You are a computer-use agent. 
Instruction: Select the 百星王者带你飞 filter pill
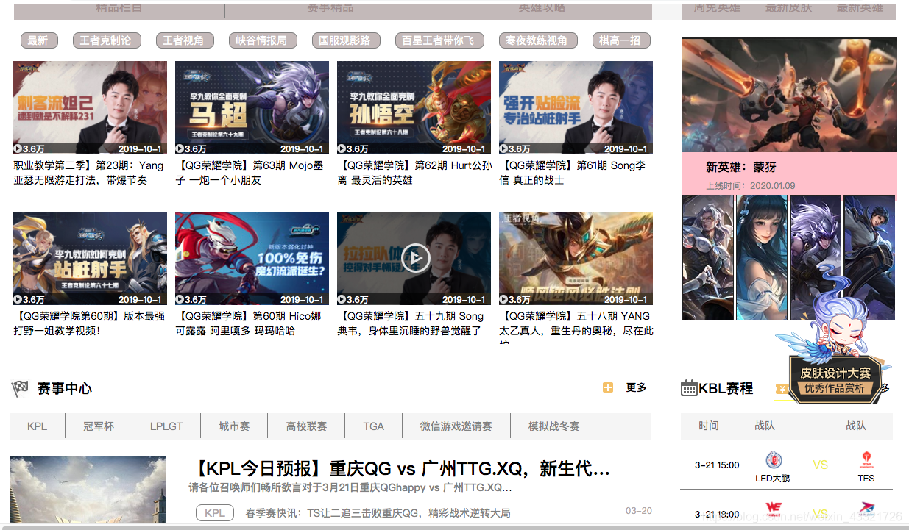tap(438, 40)
